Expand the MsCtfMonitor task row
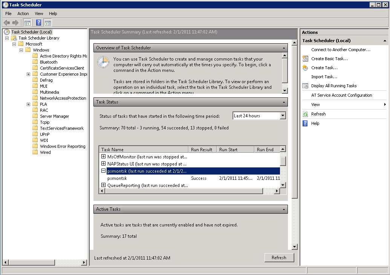Viewport: 390px width, 275px height. (x=104, y=156)
